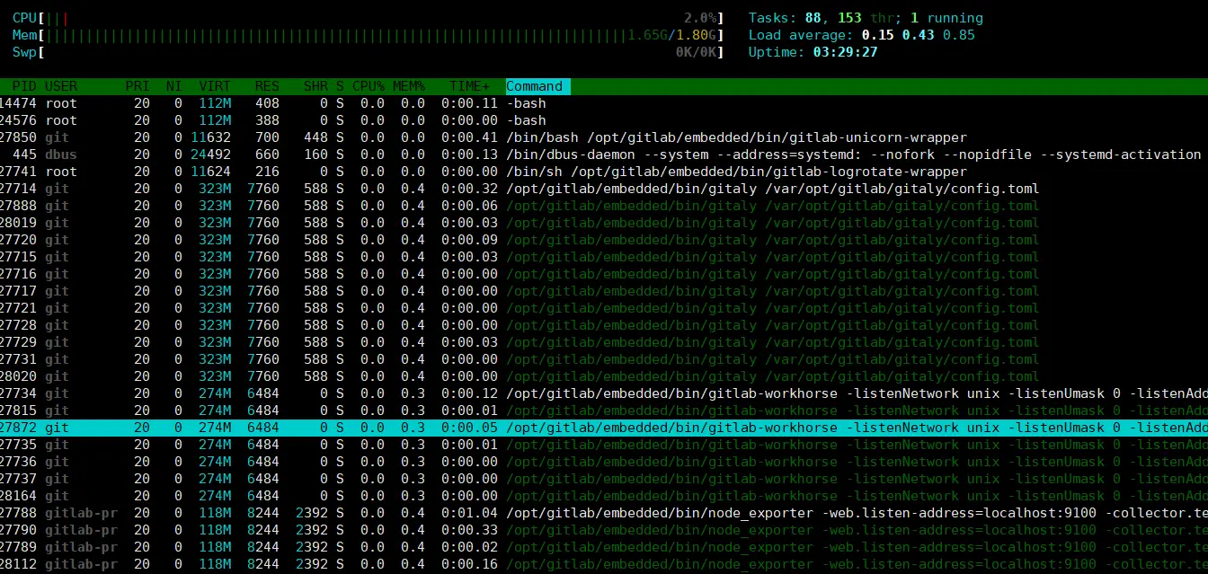Viewport: 1208px width, 574px height.
Task: Select the gitaly process with PID 27714
Action: [604, 189]
